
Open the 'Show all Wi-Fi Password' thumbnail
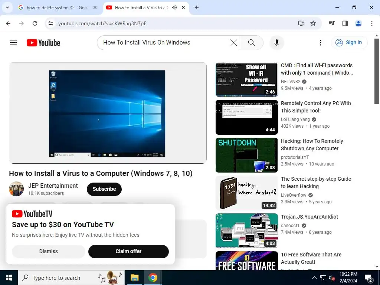coord(247,79)
